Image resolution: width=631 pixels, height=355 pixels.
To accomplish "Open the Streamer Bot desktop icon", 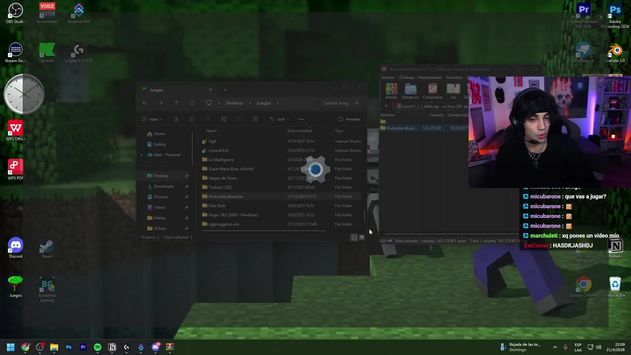I will 79,13.
